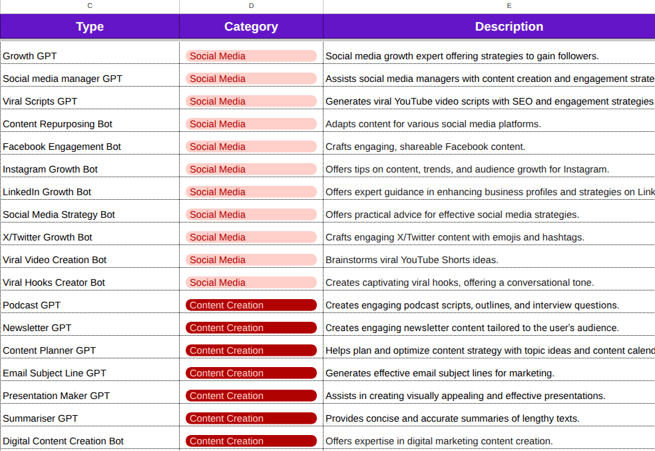Expand category chip for Instagram Growth Bot

tap(251, 169)
